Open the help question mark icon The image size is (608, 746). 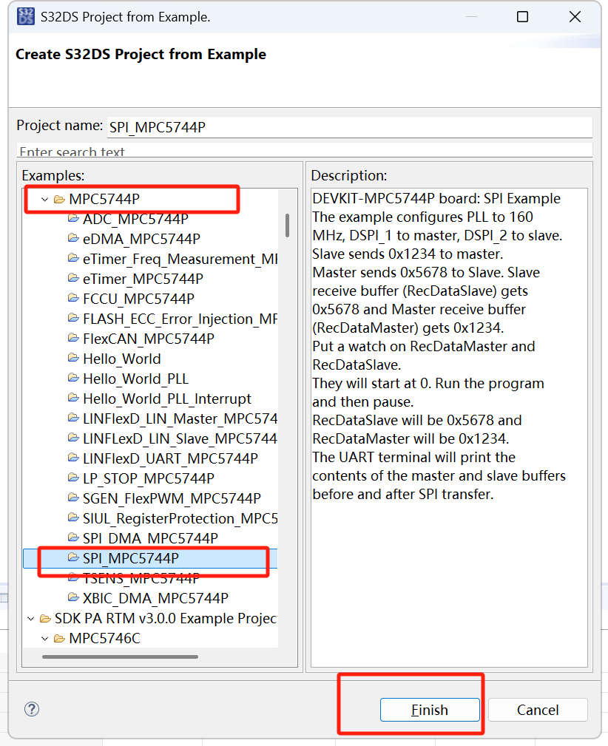[x=32, y=709]
